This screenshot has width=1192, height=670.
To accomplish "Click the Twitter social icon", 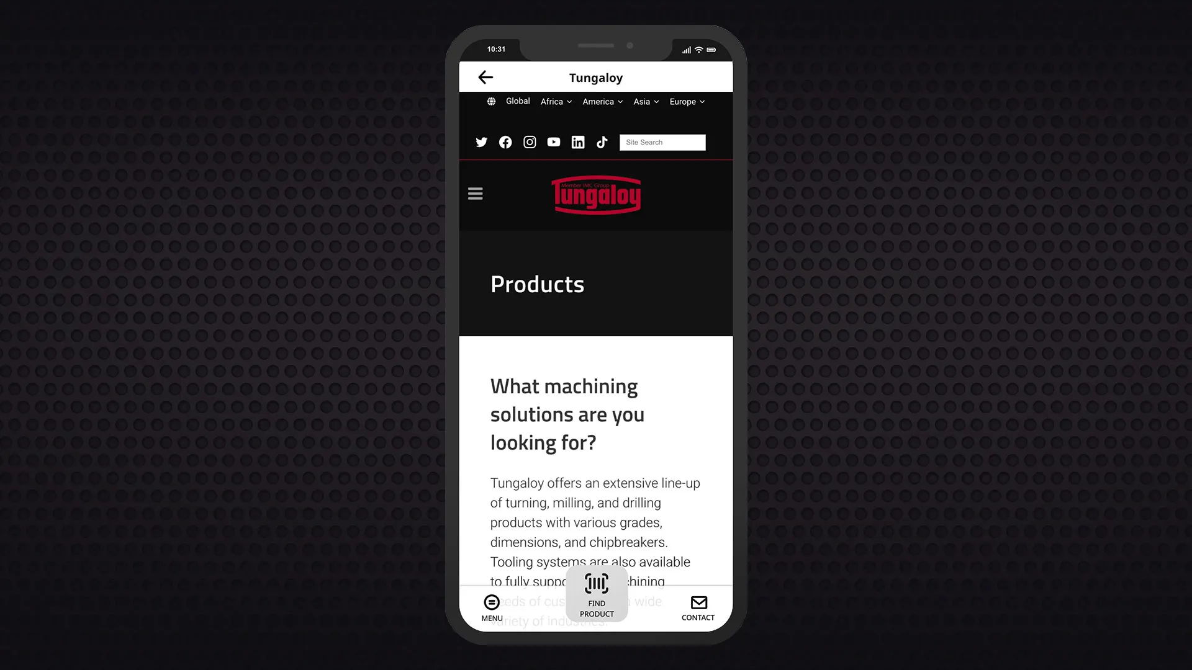I will coord(481,142).
